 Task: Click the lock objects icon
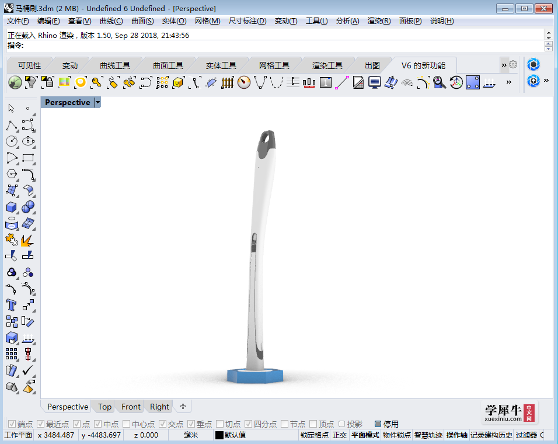(x=47, y=82)
